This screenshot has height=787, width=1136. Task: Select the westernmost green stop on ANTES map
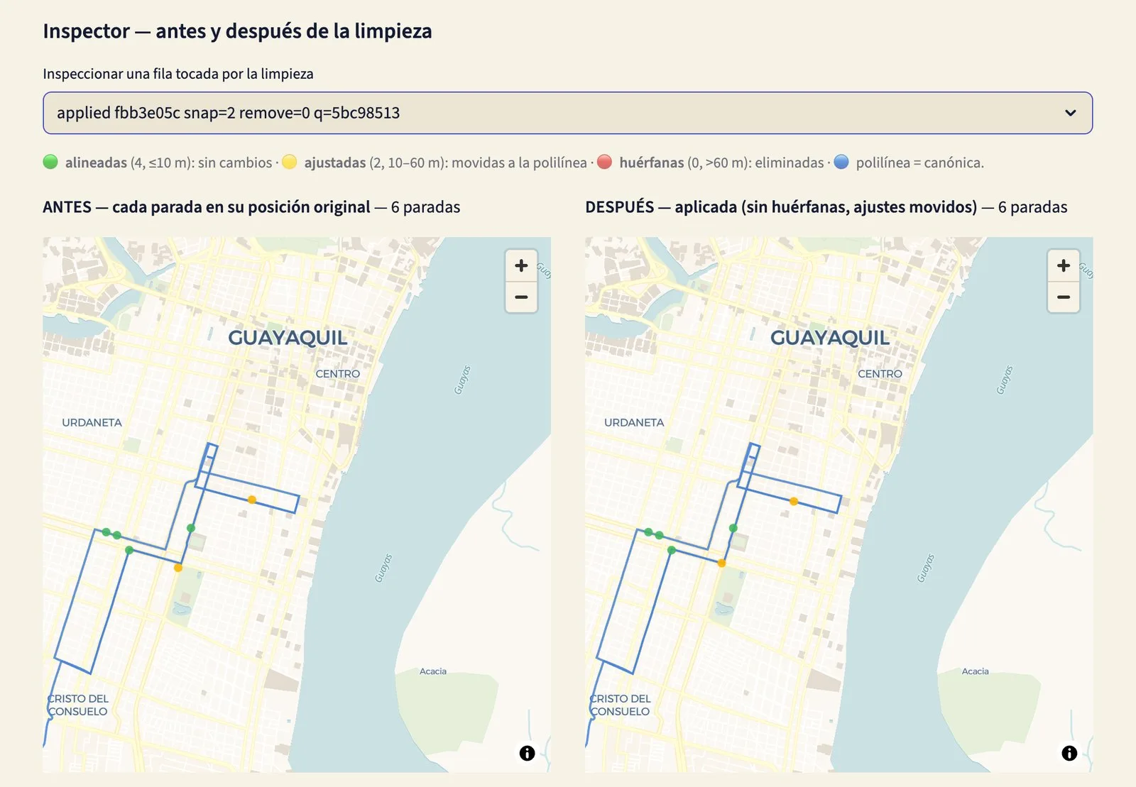106,532
